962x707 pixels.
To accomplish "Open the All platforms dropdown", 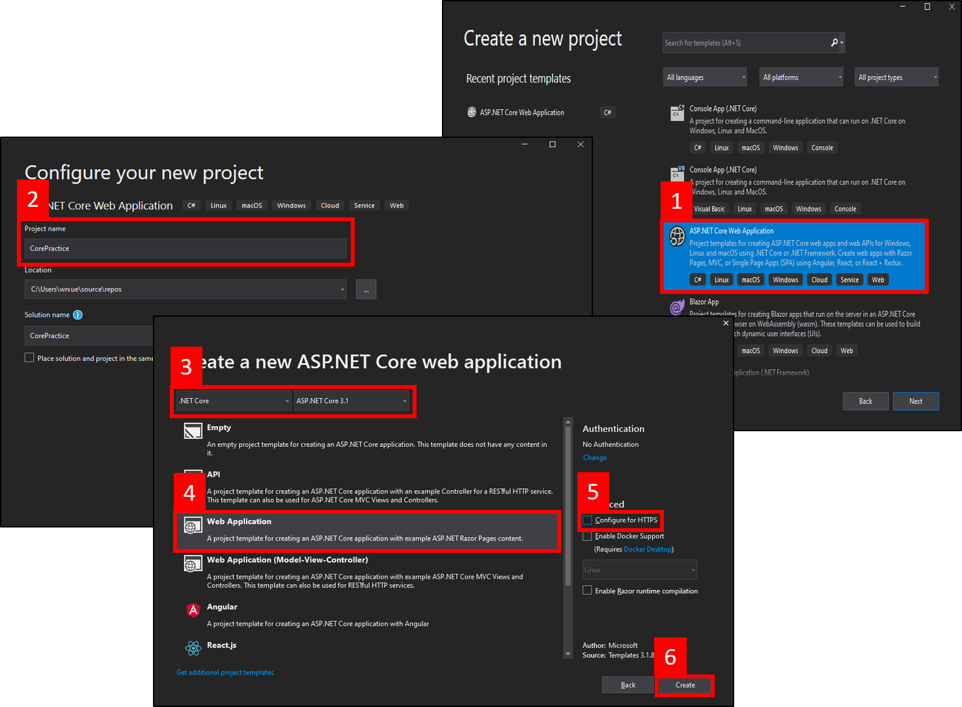I will pos(801,77).
